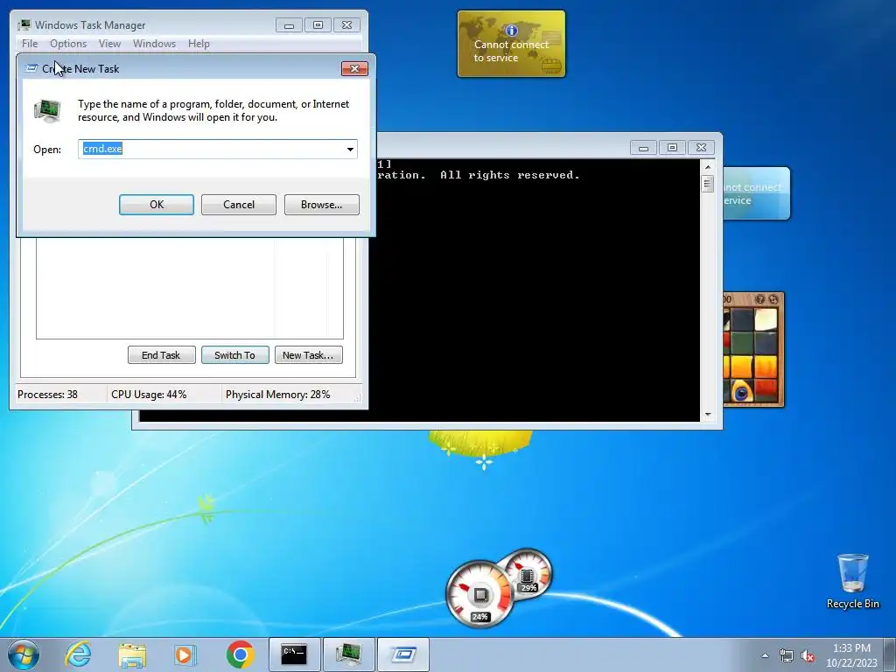Click the CPU Usage: 44% status text
This screenshot has height=672, width=896.
[149, 395]
